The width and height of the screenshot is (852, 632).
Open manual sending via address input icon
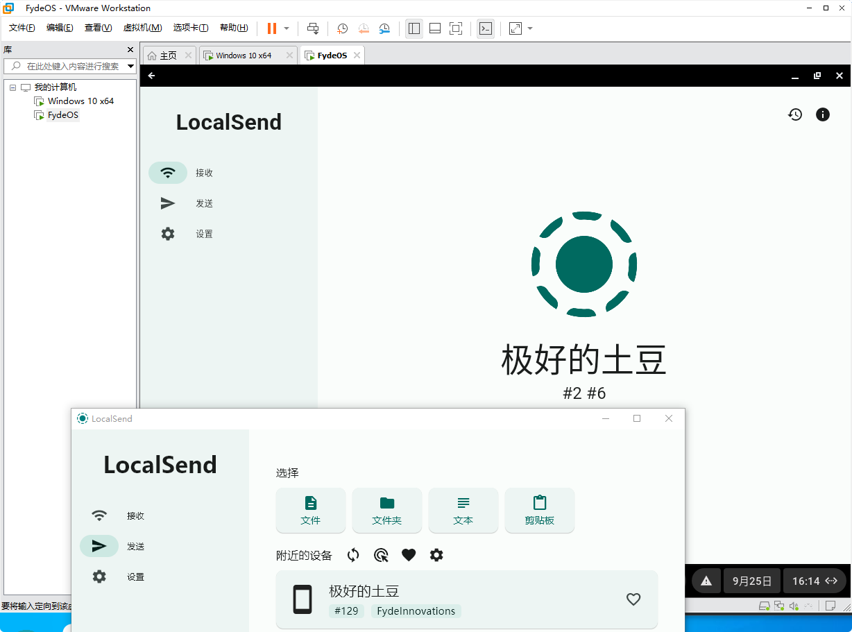(x=381, y=555)
